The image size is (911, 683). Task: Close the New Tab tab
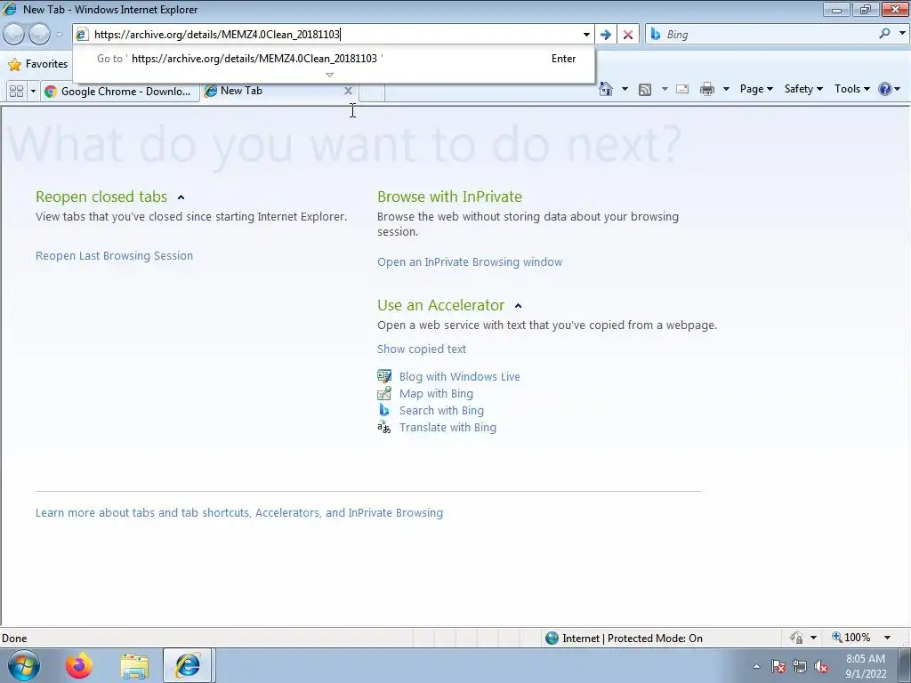tap(348, 91)
